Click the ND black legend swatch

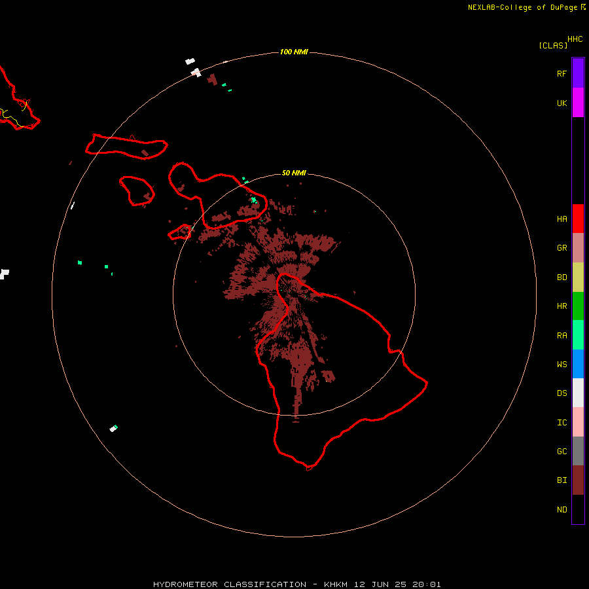coord(578,509)
